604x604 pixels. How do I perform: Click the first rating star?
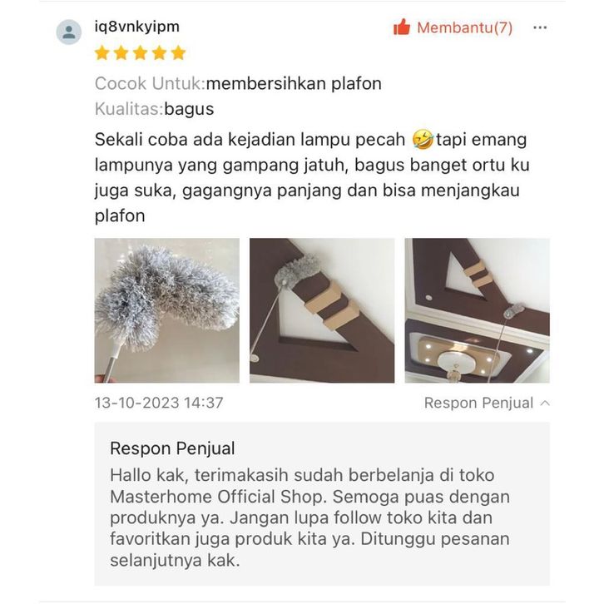click(102, 52)
